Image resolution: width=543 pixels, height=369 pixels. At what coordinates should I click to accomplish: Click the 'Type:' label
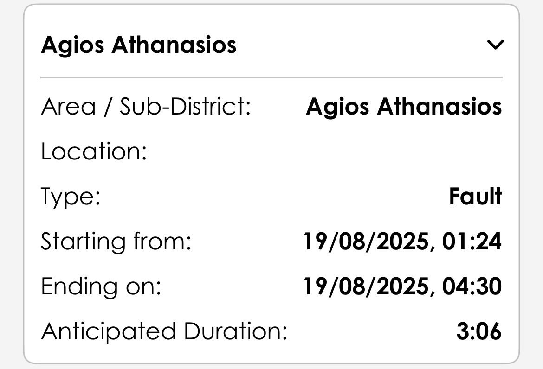(71, 197)
